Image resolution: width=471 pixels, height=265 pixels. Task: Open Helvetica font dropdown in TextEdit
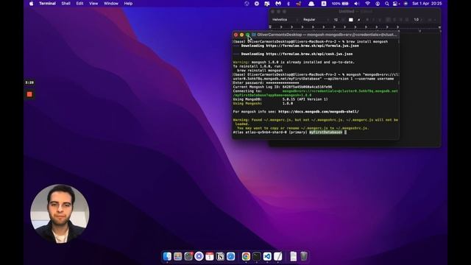pos(285,20)
